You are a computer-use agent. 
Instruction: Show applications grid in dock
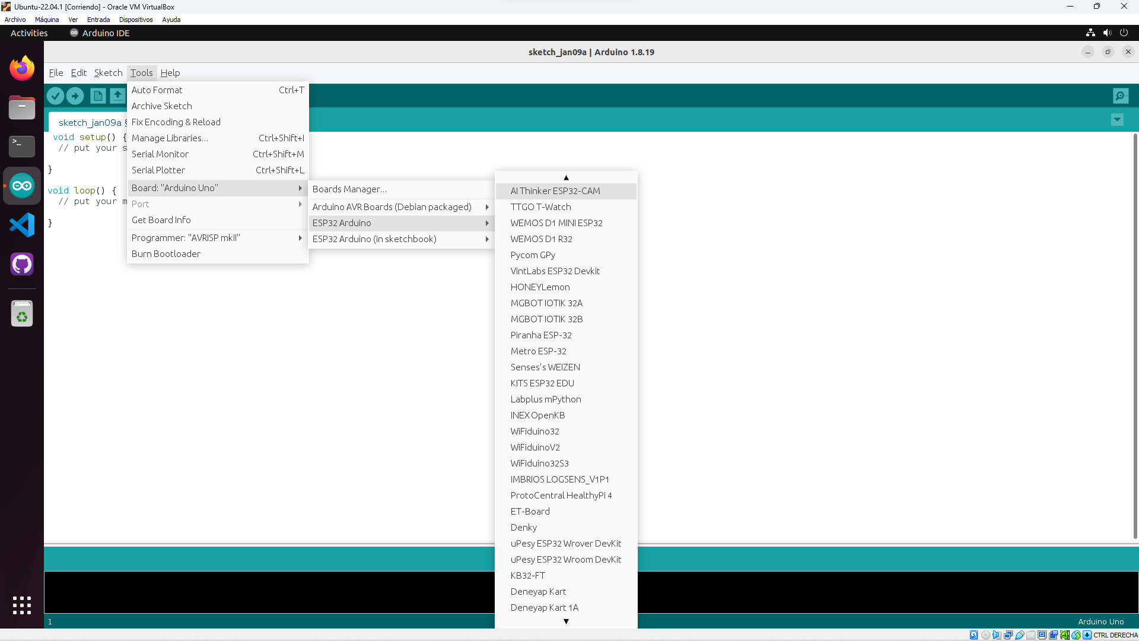(x=22, y=605)
